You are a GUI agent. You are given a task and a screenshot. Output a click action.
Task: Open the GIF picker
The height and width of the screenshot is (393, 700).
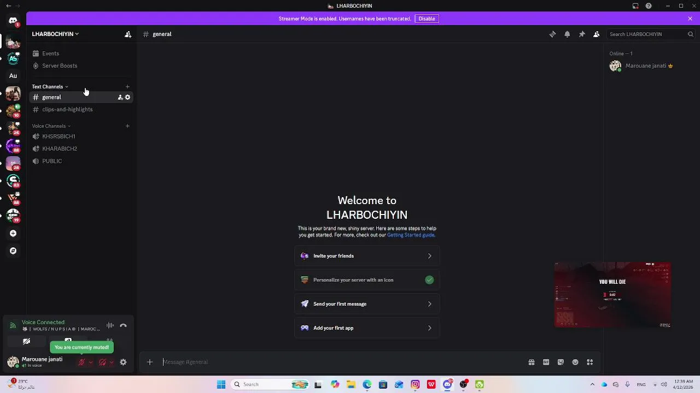pyautogui.click(x=546, y=362)
